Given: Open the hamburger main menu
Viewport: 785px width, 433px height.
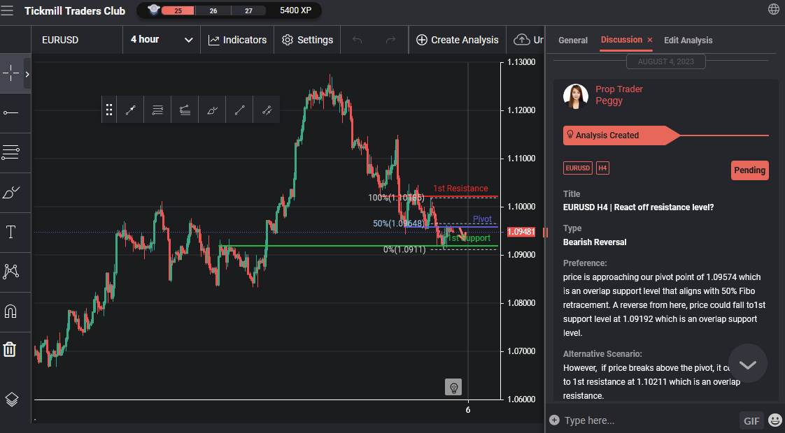Looking at the screenshot, I should (x=7, y=10).
